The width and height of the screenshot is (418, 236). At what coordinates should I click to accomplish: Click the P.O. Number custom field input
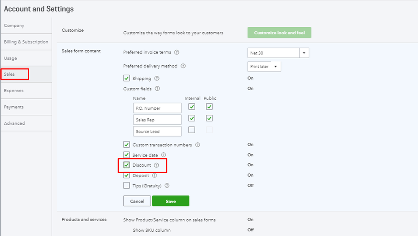157,108
